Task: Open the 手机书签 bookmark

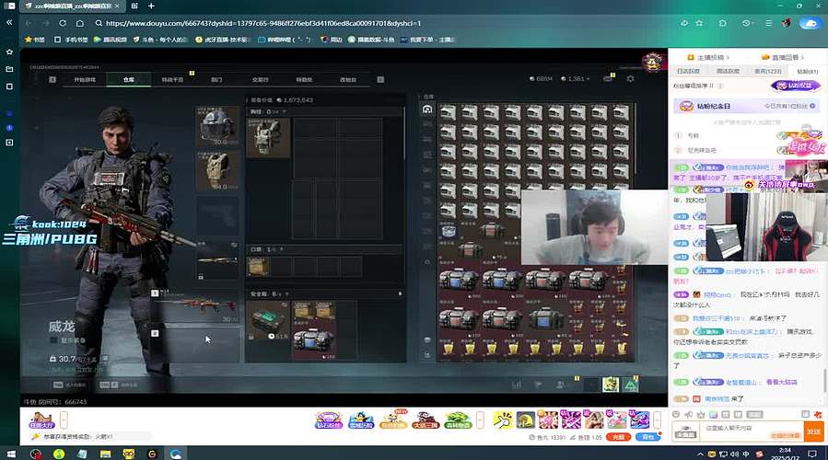Action: tap(71, 40)
